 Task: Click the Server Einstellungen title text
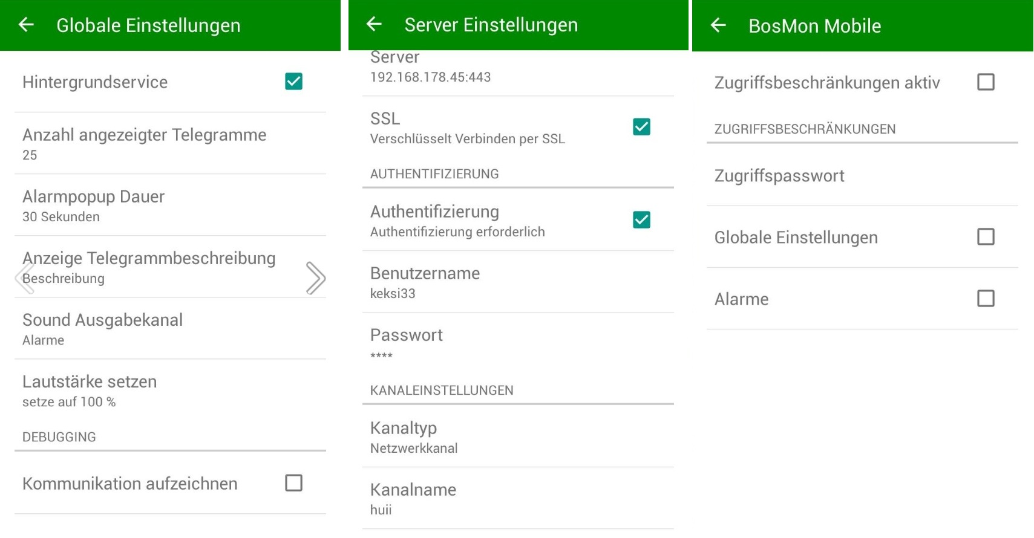tap(491, 25)
